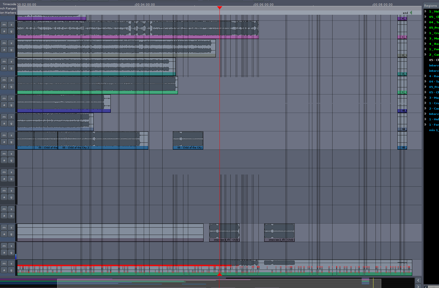Mute the track with the pink region
Viewport: 439px width, 288px height.
[4, 25]
